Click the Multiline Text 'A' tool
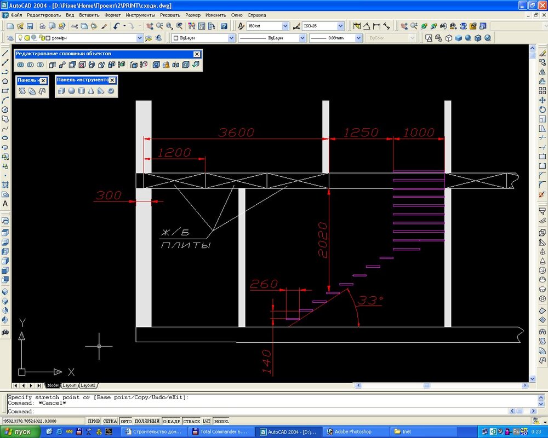 (x=5, y=204)
